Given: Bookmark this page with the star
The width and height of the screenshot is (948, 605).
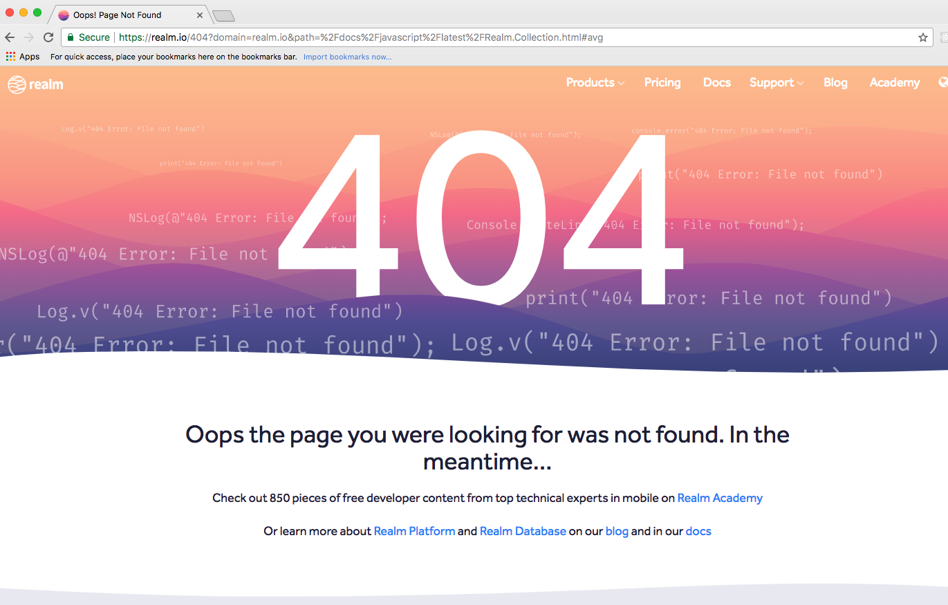Looking at the screenshot, I should click(x=923, y=37).
